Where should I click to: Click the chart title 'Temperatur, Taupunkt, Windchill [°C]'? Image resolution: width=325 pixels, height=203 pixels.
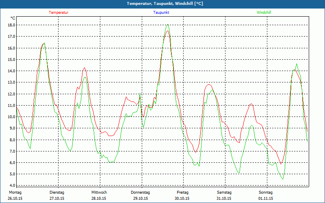pos(165,4)
